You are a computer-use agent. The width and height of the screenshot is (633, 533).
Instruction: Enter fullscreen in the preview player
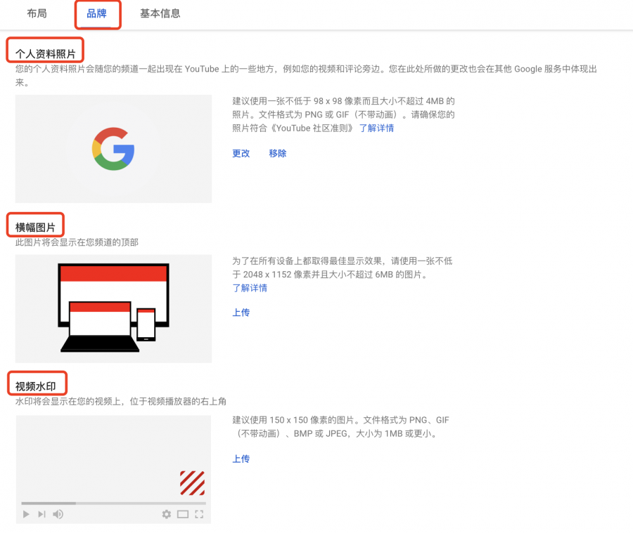coord(199,514)
